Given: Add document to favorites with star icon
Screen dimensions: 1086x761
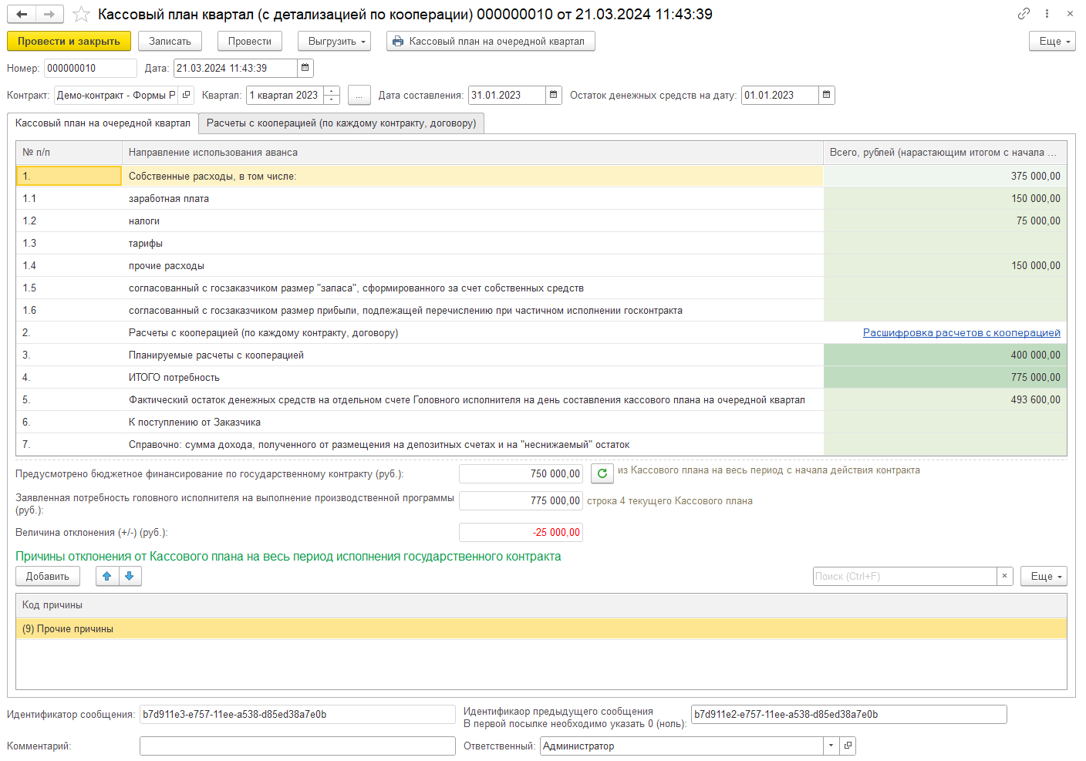Looking at the screenshot, I should point(81,14).
